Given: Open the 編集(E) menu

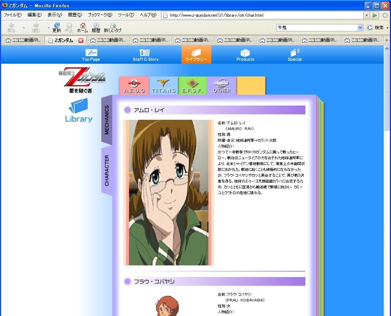Looking at the screenshot, I should (x=34, y=15).
